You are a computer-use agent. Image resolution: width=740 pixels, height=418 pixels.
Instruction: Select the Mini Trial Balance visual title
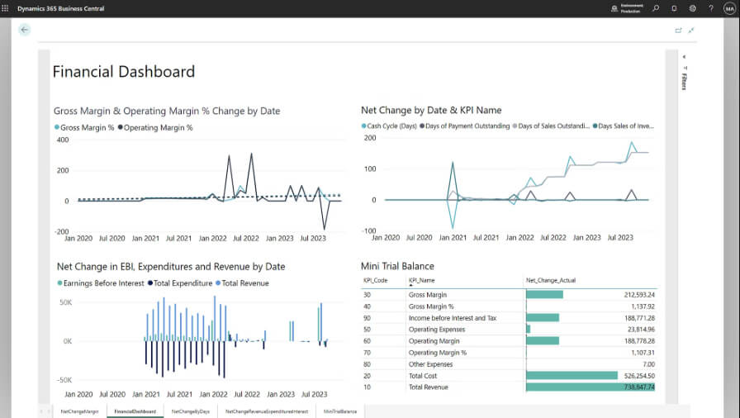coord(397,266)
